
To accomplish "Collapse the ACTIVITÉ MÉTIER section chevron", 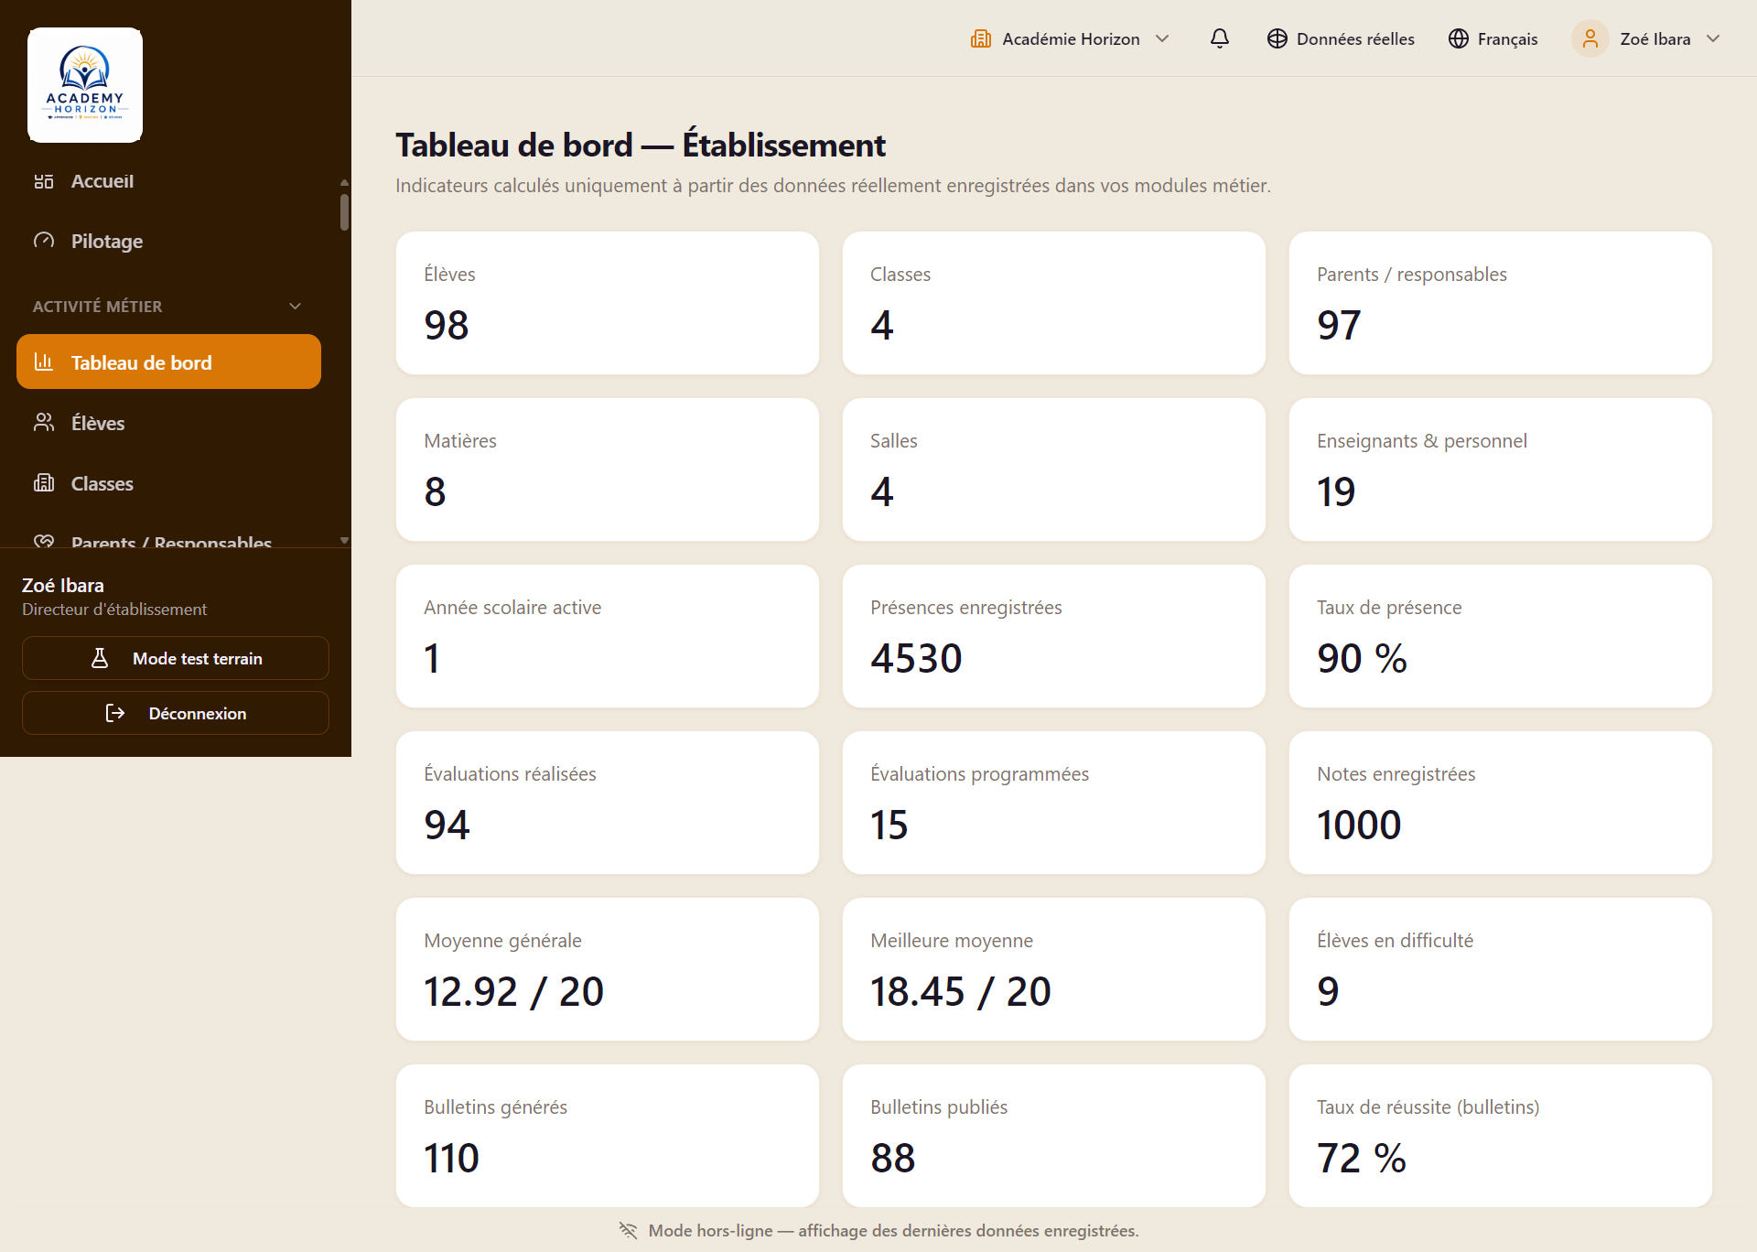I will (x=295, y=307).
